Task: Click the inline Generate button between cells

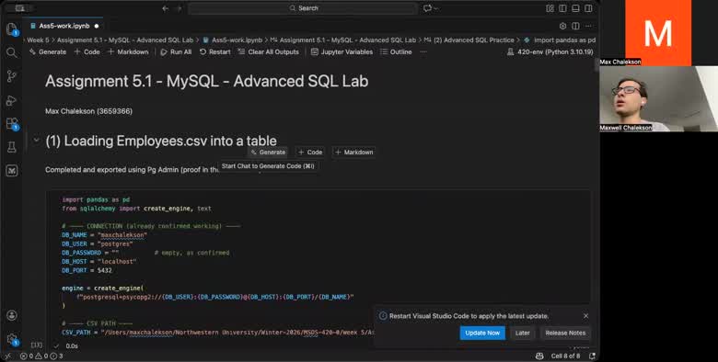Action: click(268, 153)
